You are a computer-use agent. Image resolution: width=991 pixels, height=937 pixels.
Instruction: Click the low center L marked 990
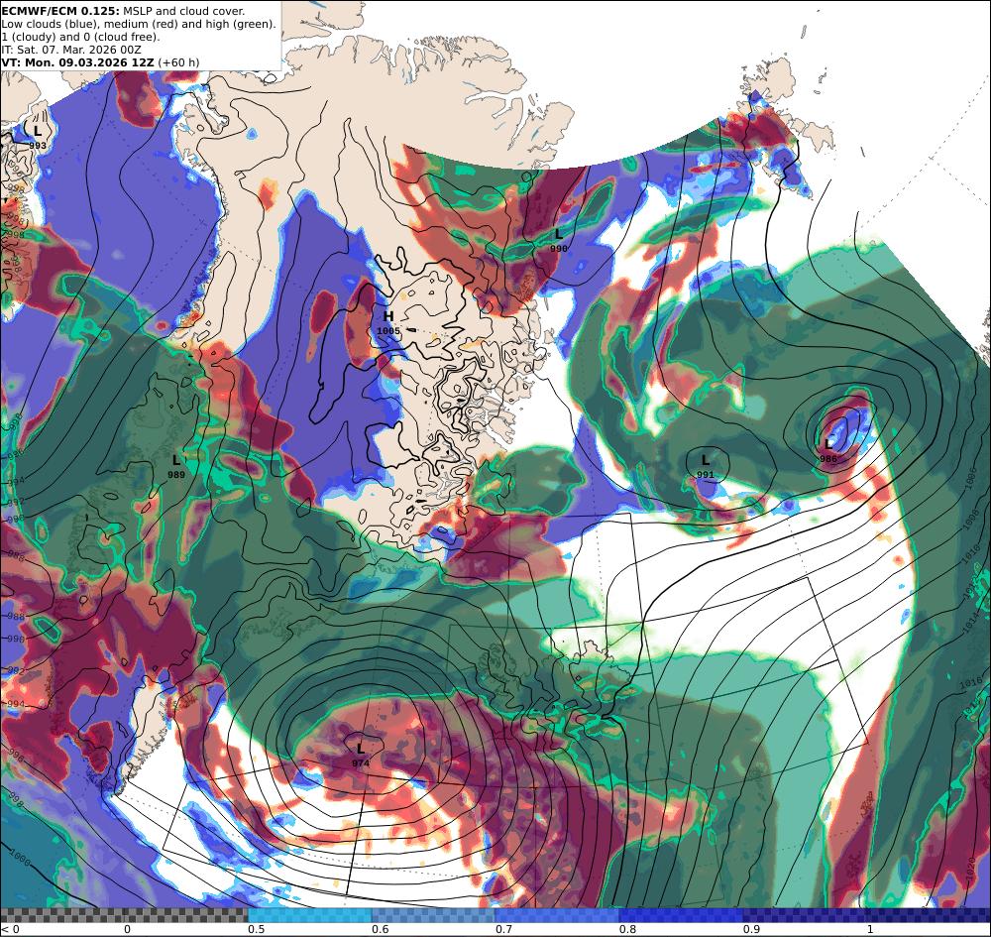tap(558, 235)
